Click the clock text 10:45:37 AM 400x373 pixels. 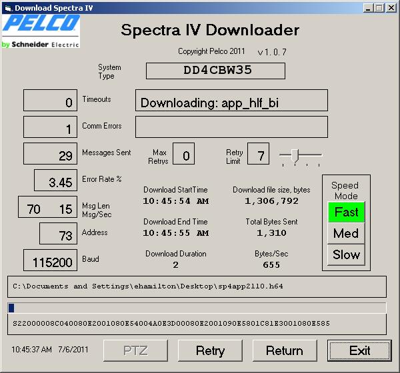[31, 349]
